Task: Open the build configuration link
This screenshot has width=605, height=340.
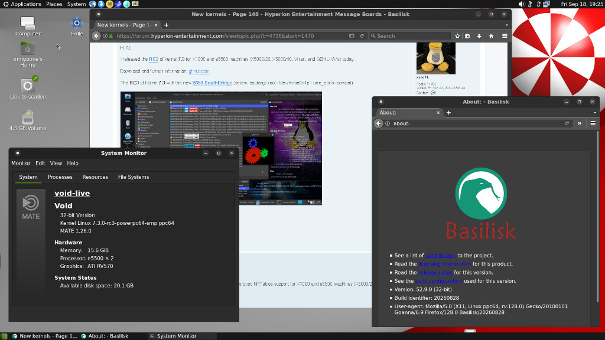Action: (x=439, y=280)
